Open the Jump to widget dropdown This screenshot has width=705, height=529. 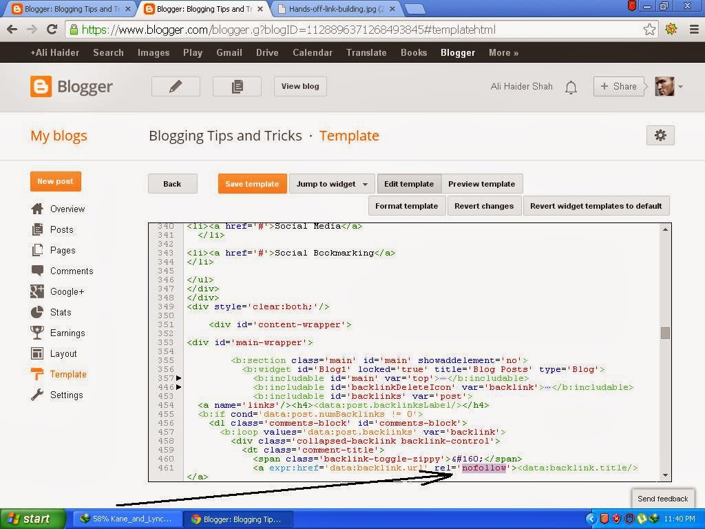point(332,183)
